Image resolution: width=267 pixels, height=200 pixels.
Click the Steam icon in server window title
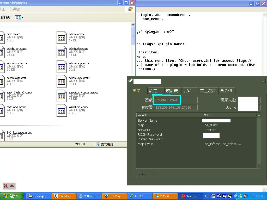pyautogui.click(x=131, y=81)
